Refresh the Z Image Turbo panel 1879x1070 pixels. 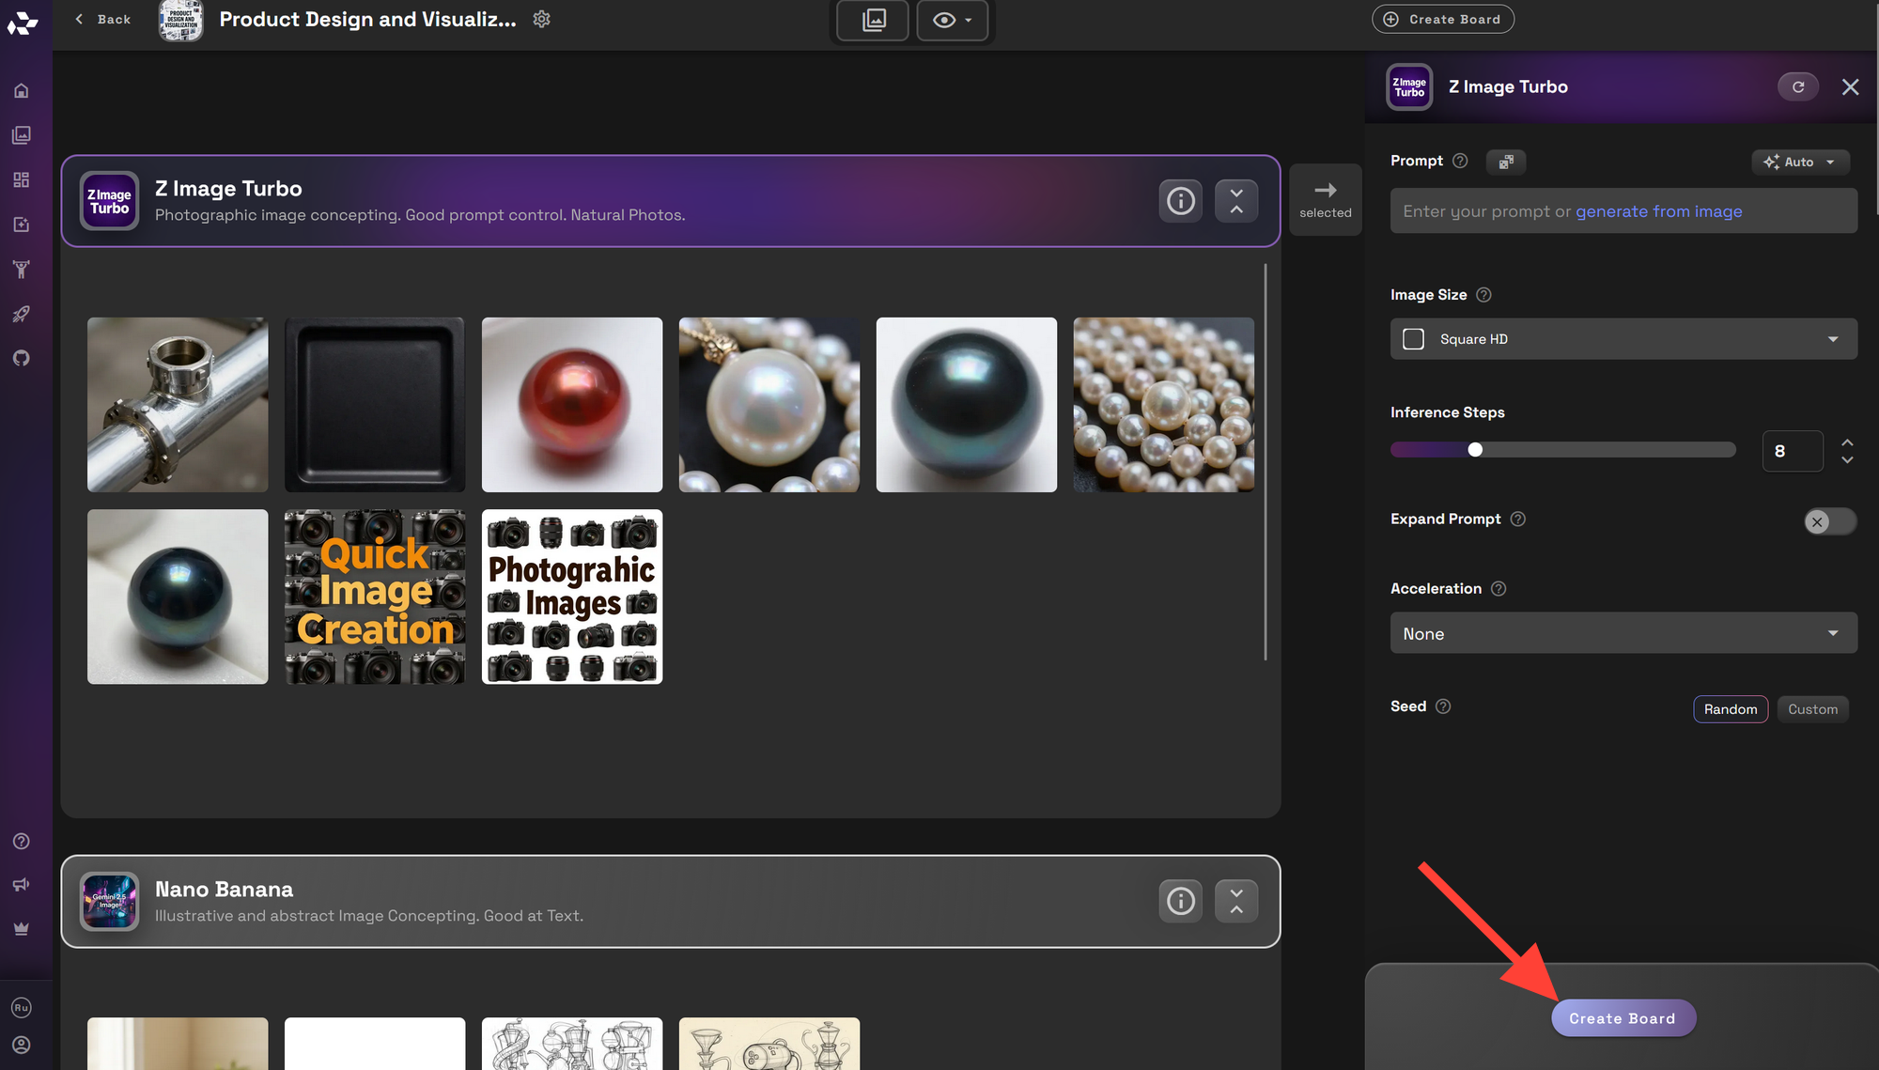(x=1798, y=86)
